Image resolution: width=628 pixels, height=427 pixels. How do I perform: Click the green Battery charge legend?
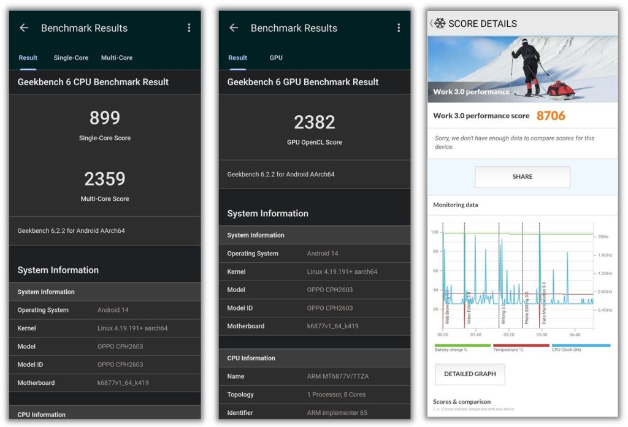point(462,346)
